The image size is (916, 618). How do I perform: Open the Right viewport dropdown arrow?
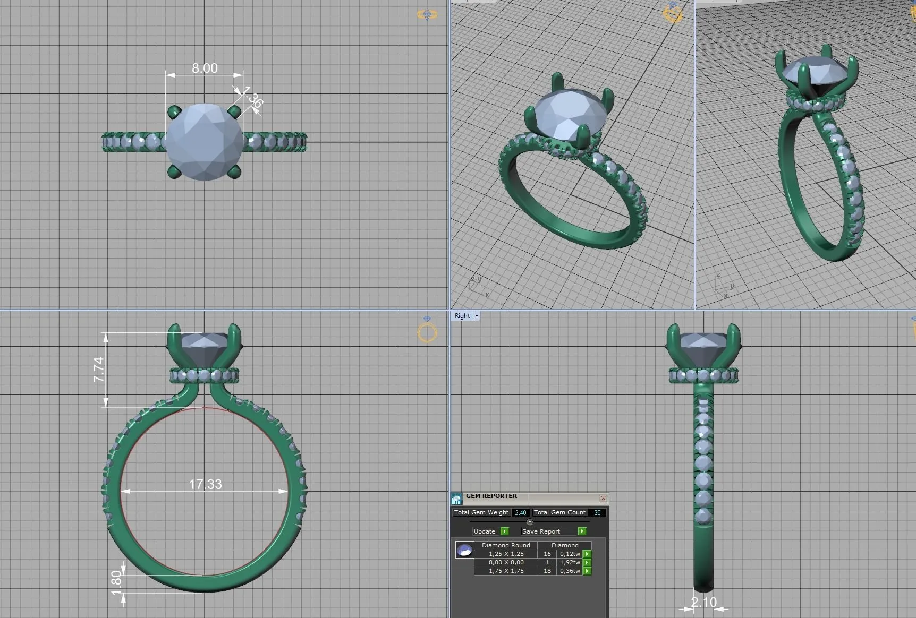click(x=477, y=316)
